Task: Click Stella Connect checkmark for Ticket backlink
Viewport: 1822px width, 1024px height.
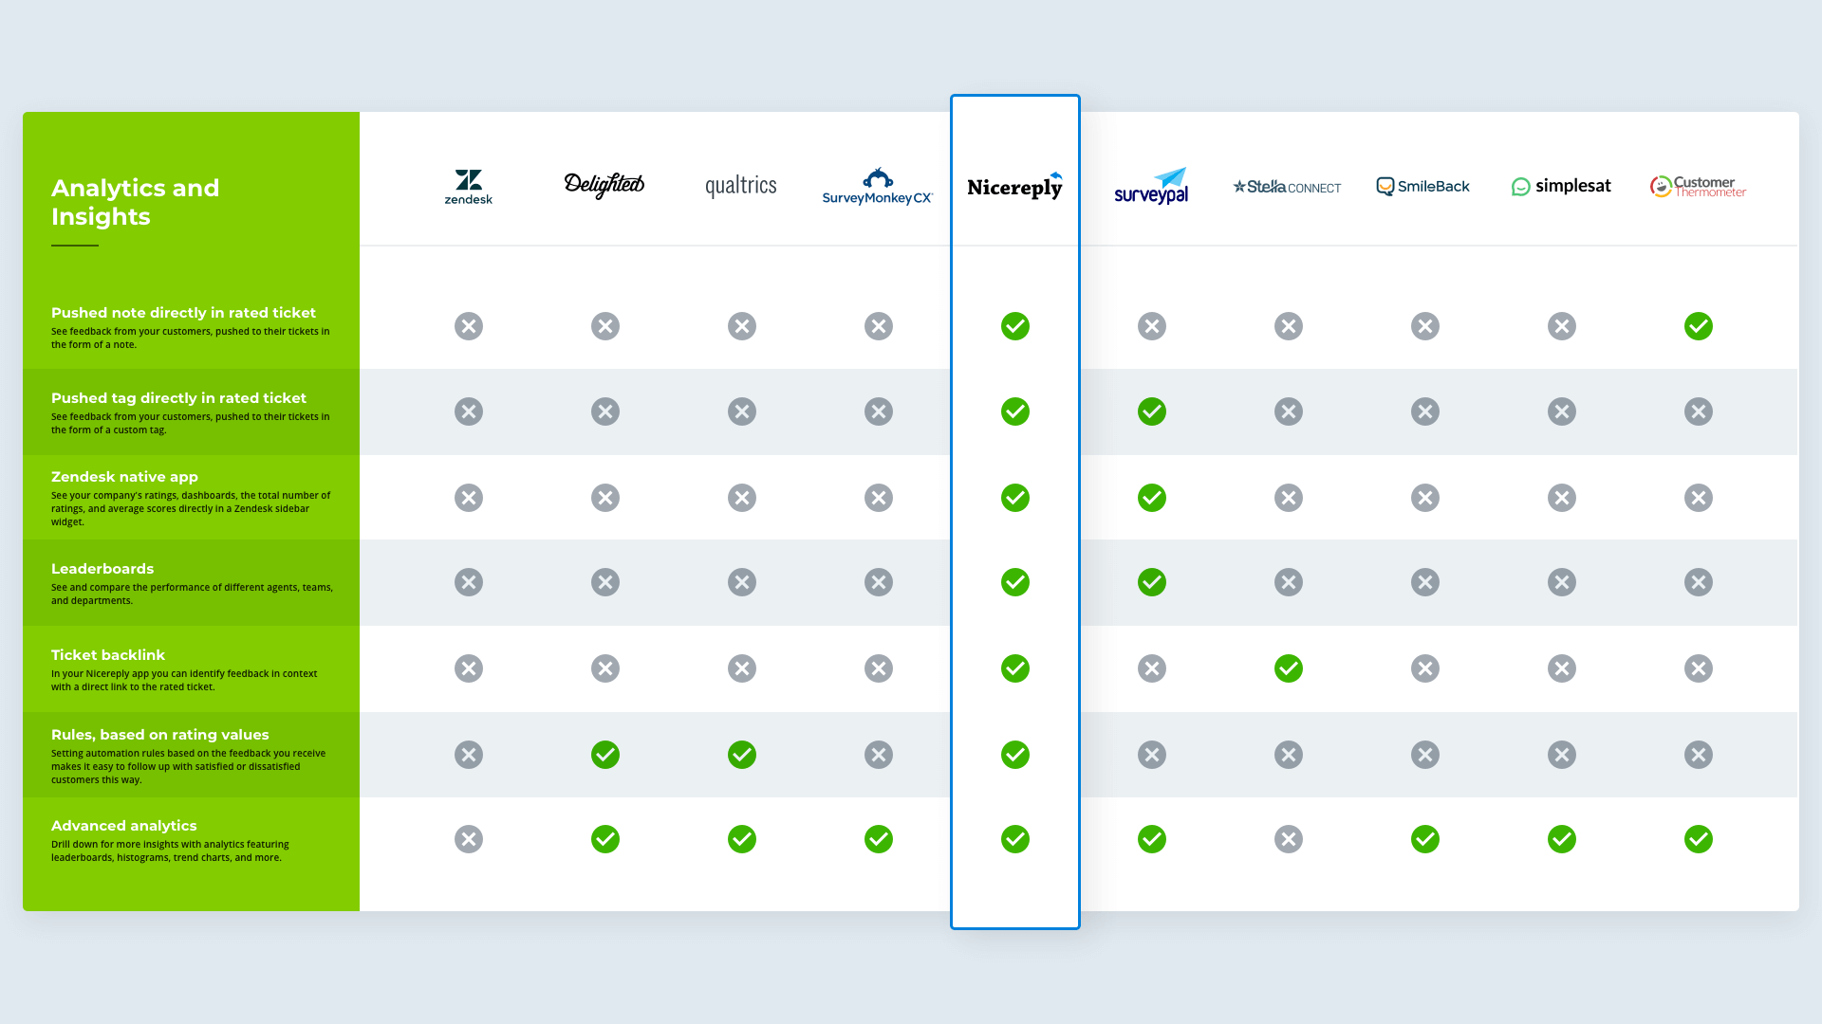Action: point(1289,668)
